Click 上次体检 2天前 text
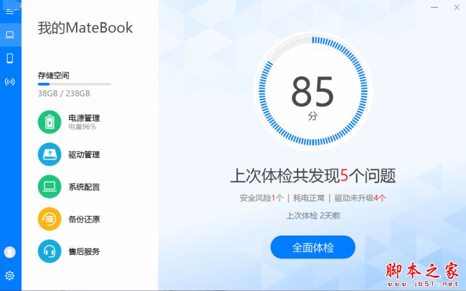This screenshot has width=466, height=291. [313, 215]
